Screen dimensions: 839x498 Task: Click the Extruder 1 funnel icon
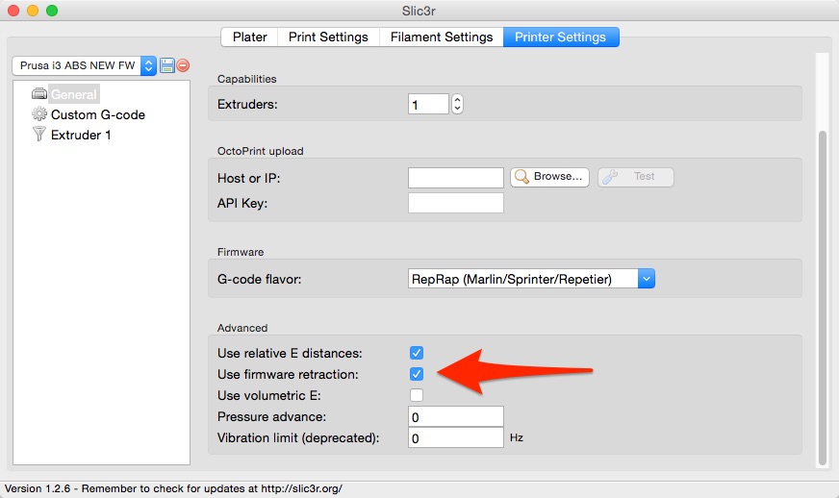[x=39, y=134]
